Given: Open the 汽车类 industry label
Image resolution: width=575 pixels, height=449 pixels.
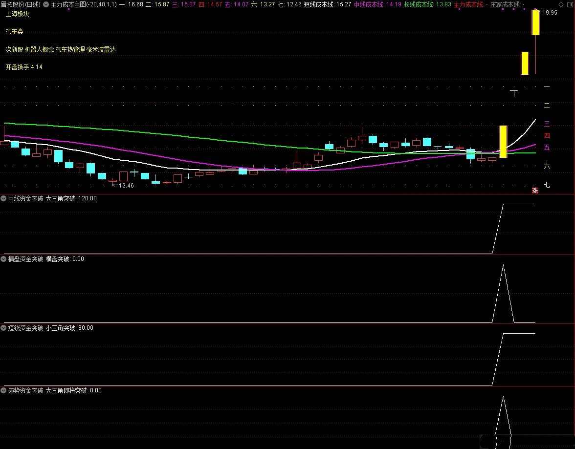Looking at the screenshot, I should [15, 32].
